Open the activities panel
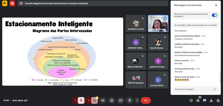223x106 pixels. (211, 100)
